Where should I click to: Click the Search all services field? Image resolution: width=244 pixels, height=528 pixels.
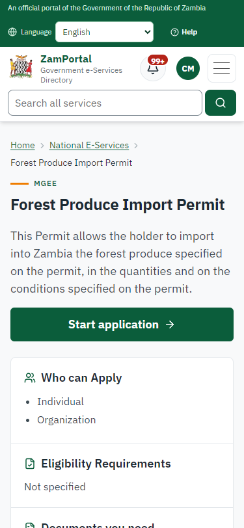point(105,103)
